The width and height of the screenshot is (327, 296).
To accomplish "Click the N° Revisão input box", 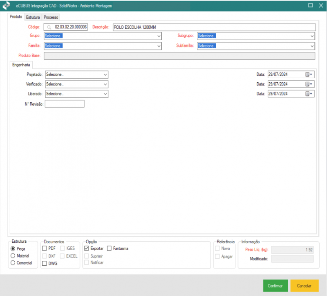I will [x=65, y=104].
